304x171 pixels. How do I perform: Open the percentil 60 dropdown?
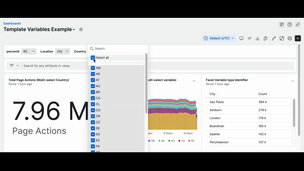point(29,52)
